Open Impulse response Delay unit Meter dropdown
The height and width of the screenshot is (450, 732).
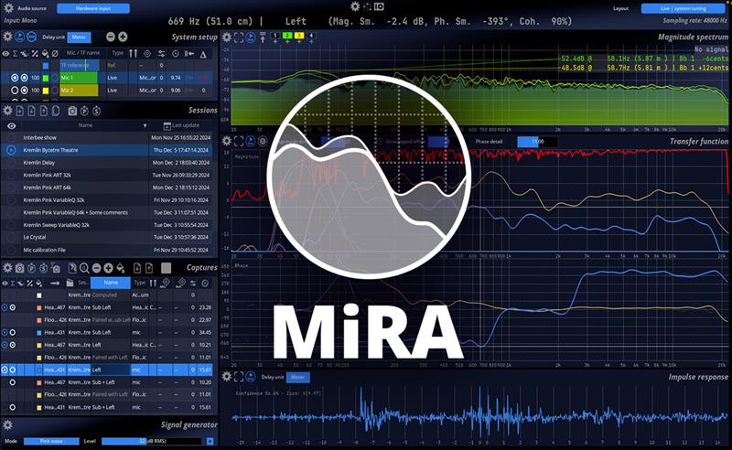click(x=298, y=377)
